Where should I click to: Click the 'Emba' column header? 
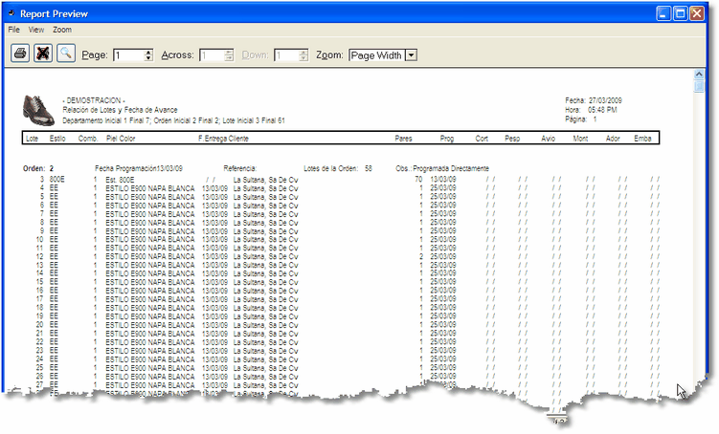(642, 139)
